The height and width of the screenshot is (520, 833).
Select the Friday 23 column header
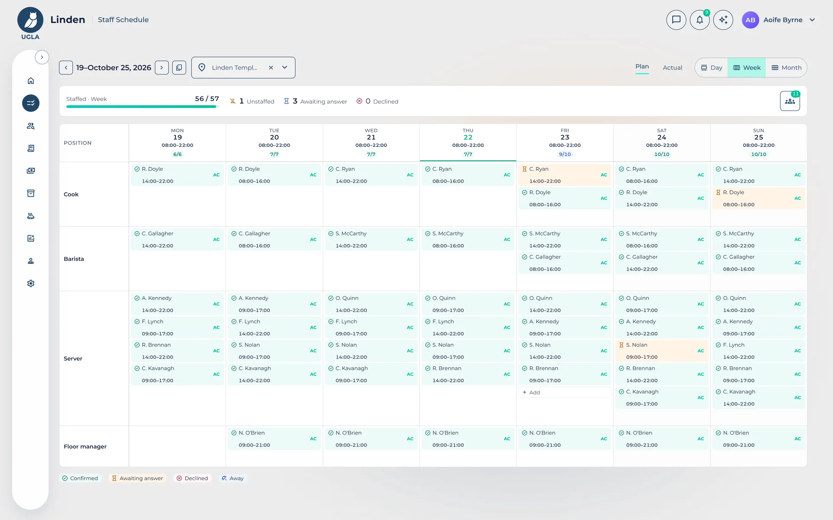(564, 143)
